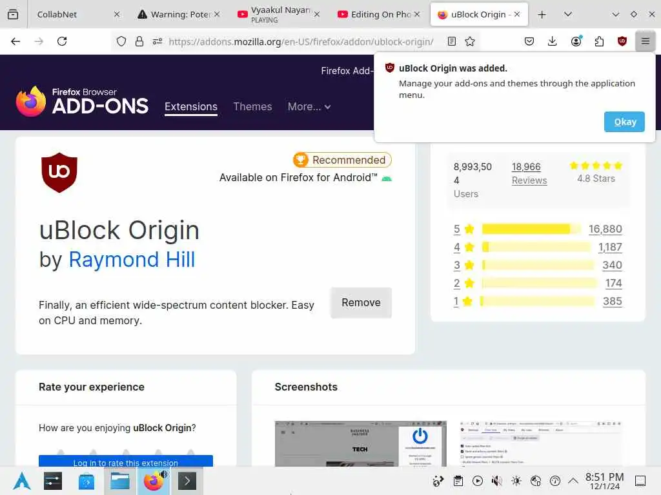Open a new tab with plus
Image resolution: width=661 pixels, height=495 pixels.
click(542, 14)
